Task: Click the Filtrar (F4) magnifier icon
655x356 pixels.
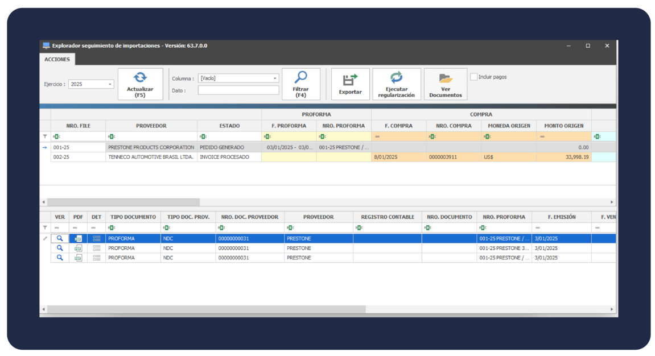Action: 300,77
